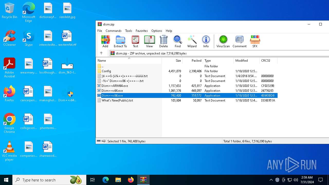The height and width of the screenshot is (185, 329).
Task: Click the status bar key icon
Action: (103, 141)
